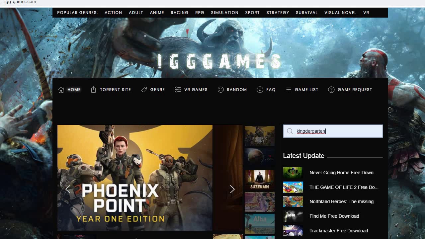The image size is (425, 239).
Task: Open Never Going Home Free Download link
Action: pos(343,173)
